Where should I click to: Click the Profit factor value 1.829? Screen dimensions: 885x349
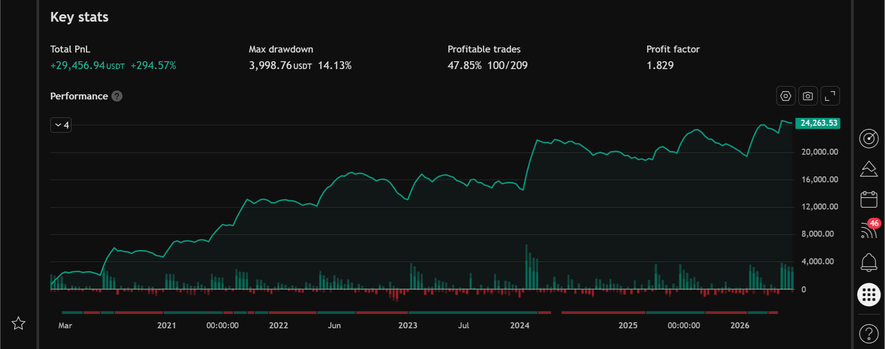pyautogui.click(x=660, y=65)
